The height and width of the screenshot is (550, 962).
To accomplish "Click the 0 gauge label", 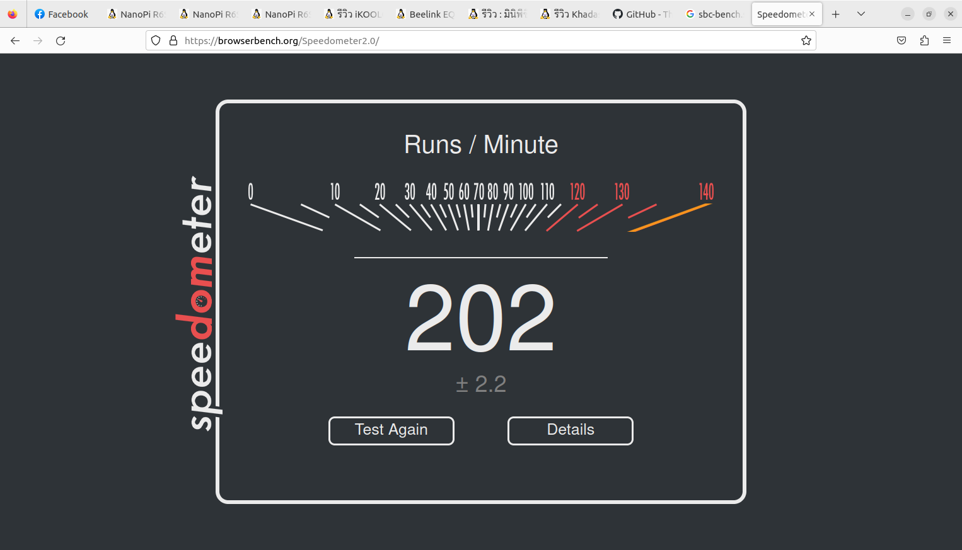I will pyautogui.click(x=250, y=192).
